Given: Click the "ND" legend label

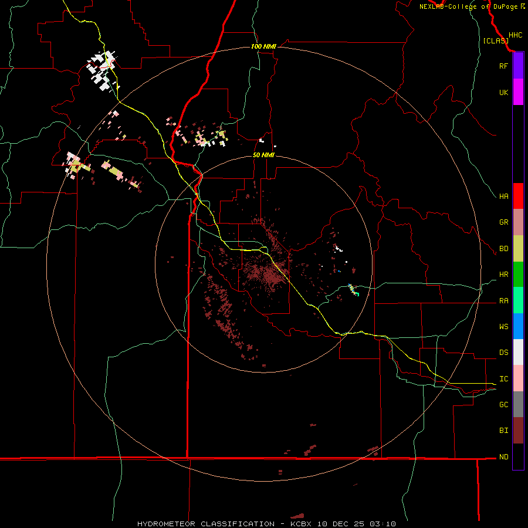Looking at the screenshot, I should [503, 457].
